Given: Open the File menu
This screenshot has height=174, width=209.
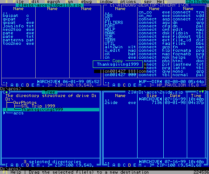Looking at the screenshot, I should (x=18, y=2).
